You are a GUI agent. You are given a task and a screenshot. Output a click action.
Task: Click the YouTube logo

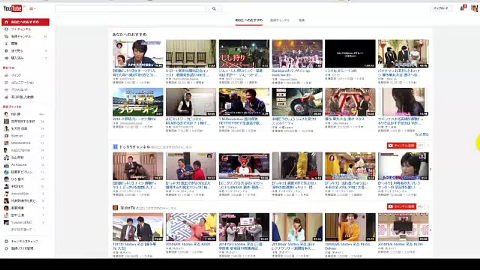coord(13,8)
